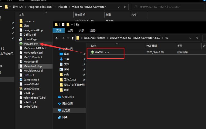This screenshot has height=129, width=206.
Task: Go up one folder in back window
Action: pos(1,7)
